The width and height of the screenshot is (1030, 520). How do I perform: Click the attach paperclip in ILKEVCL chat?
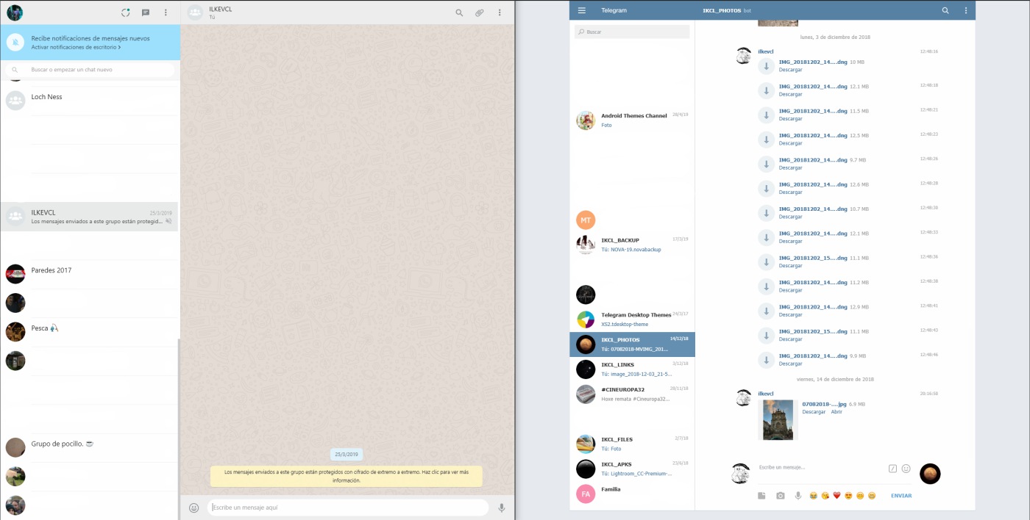[x=479, y=12]
